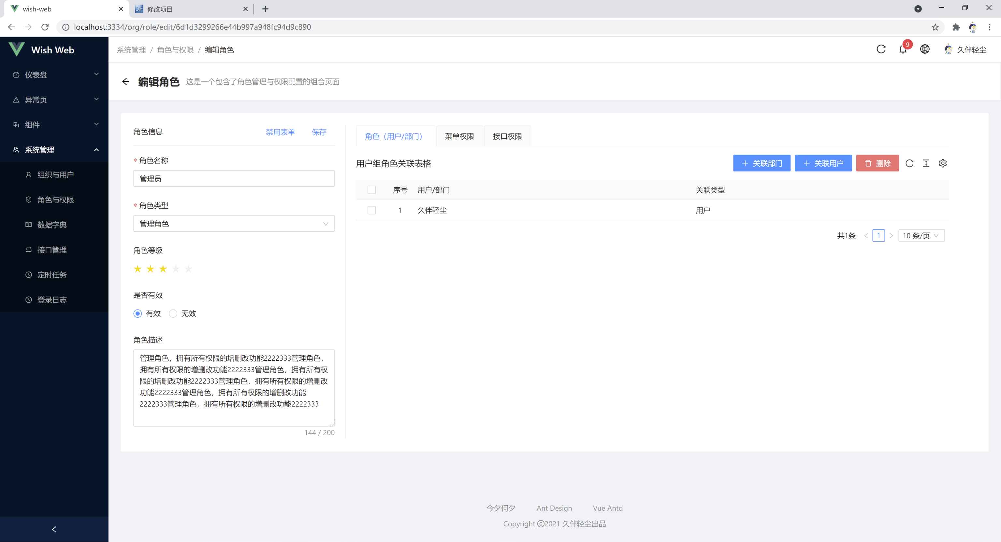Set role level to two stars
Viewport: 1001px width, 542px height.
tap(151, 269)
